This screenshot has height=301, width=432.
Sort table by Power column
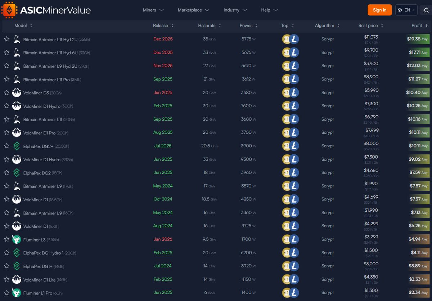coord(248,26)
